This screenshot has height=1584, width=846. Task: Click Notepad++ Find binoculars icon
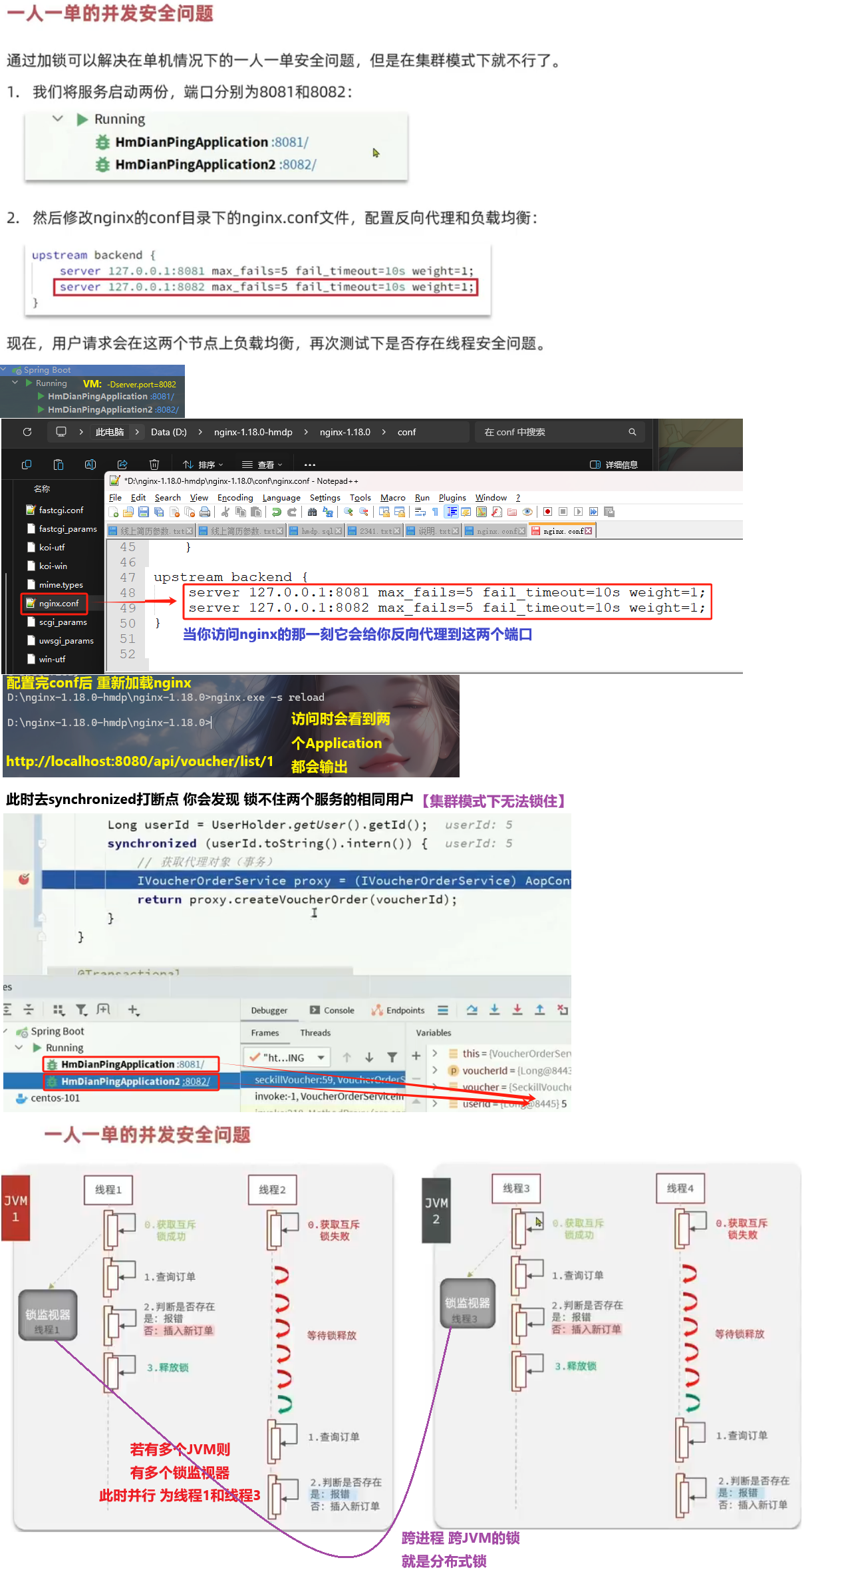pyautogui.click(x=313, y=512)
